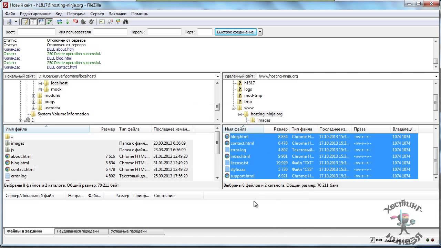This screenshot has height=248, width=441.
Task: Collapse the hosting-ninja.org remote folder
Action: [x=240, y=114]
